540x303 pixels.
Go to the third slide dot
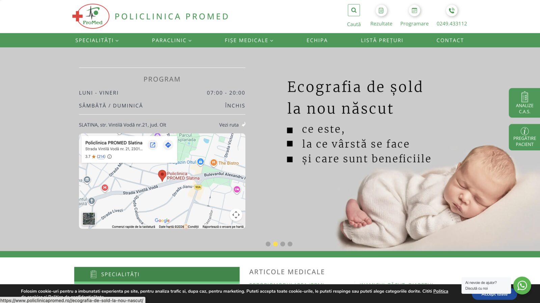[283, 244]
